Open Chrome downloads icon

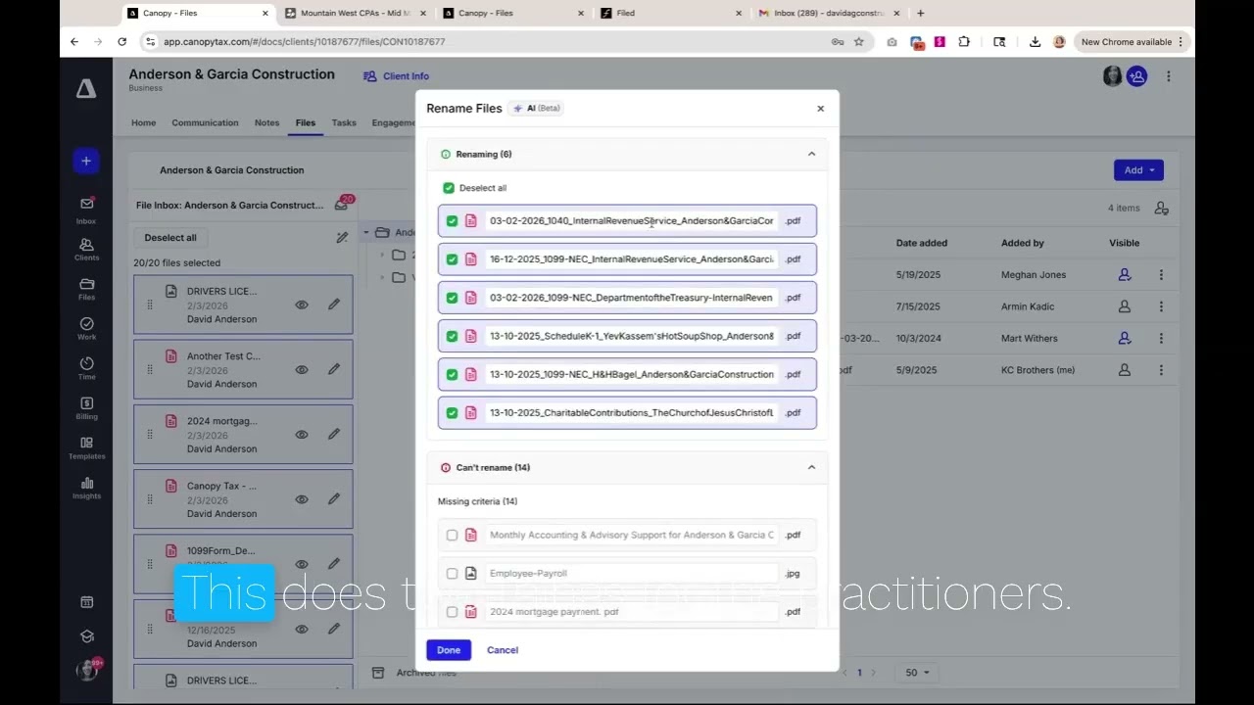click(x=1035, y=42)
